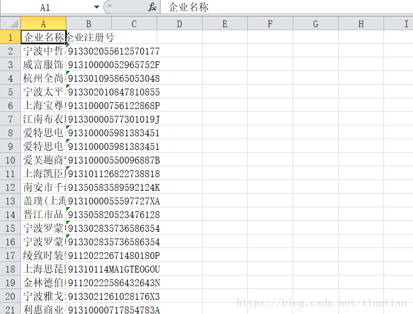The width and height of the screenshot is (413, 314).
Task: Select row 2 header
Action: (11, 51)
